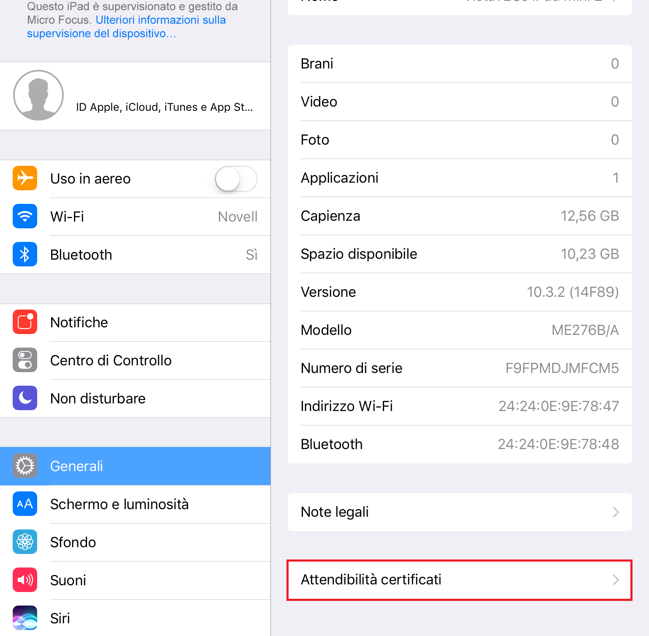
Task: Tap the Schermo e luminosità AA icon
Action: point(25,504)
